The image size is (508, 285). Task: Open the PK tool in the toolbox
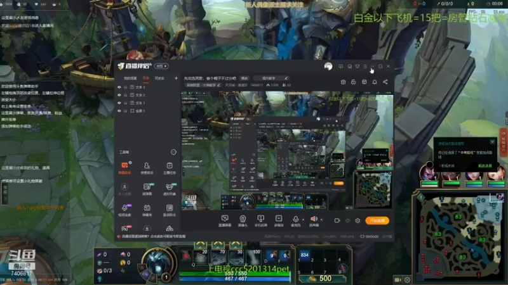click(124, 229)
